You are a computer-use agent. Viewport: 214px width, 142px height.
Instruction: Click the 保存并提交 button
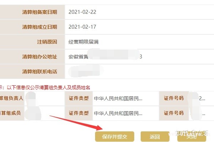pos(115,136)
